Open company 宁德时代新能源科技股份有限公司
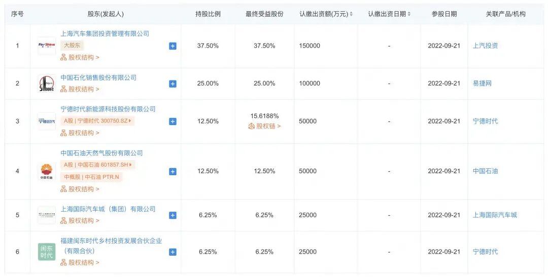This screenshot has height=277, width=548. click(x=108, y=109)
